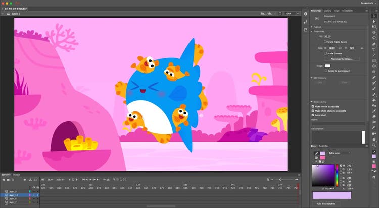Toggle the Snap to Objects magnet icon
Screen dimensions: 379x208
[374, 177]
